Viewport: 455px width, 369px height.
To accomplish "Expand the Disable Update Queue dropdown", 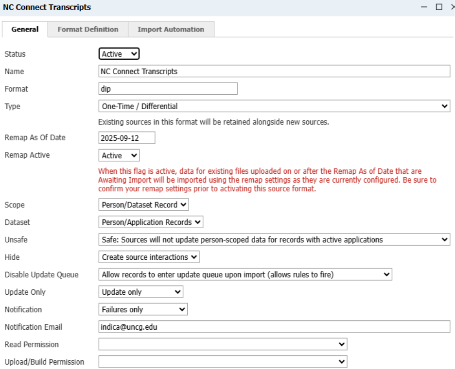I will coord(245,274).
